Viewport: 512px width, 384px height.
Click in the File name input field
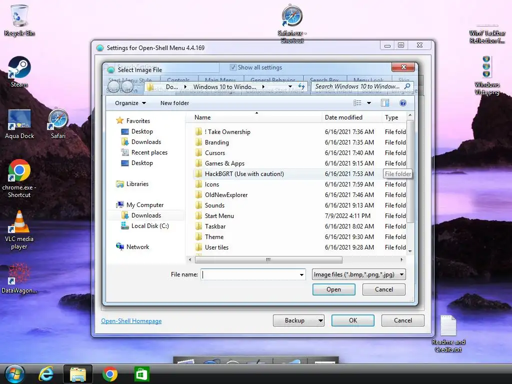250,274
